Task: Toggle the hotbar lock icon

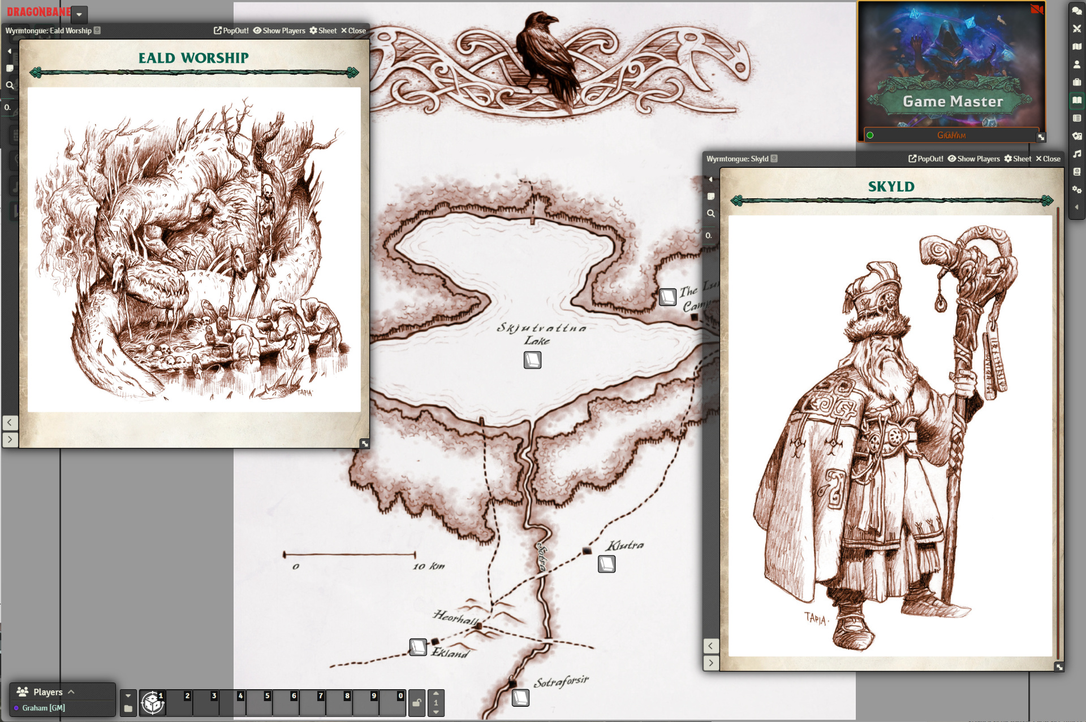Action: tap(416, 703)
